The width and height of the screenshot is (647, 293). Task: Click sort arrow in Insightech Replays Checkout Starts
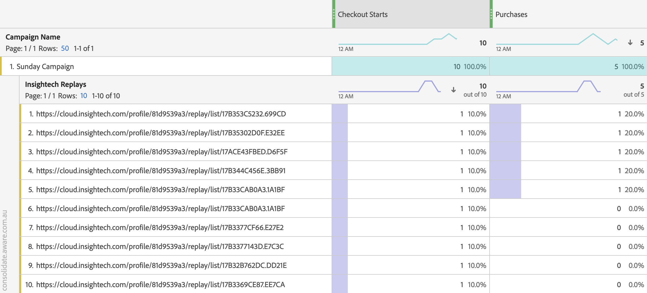454,90
